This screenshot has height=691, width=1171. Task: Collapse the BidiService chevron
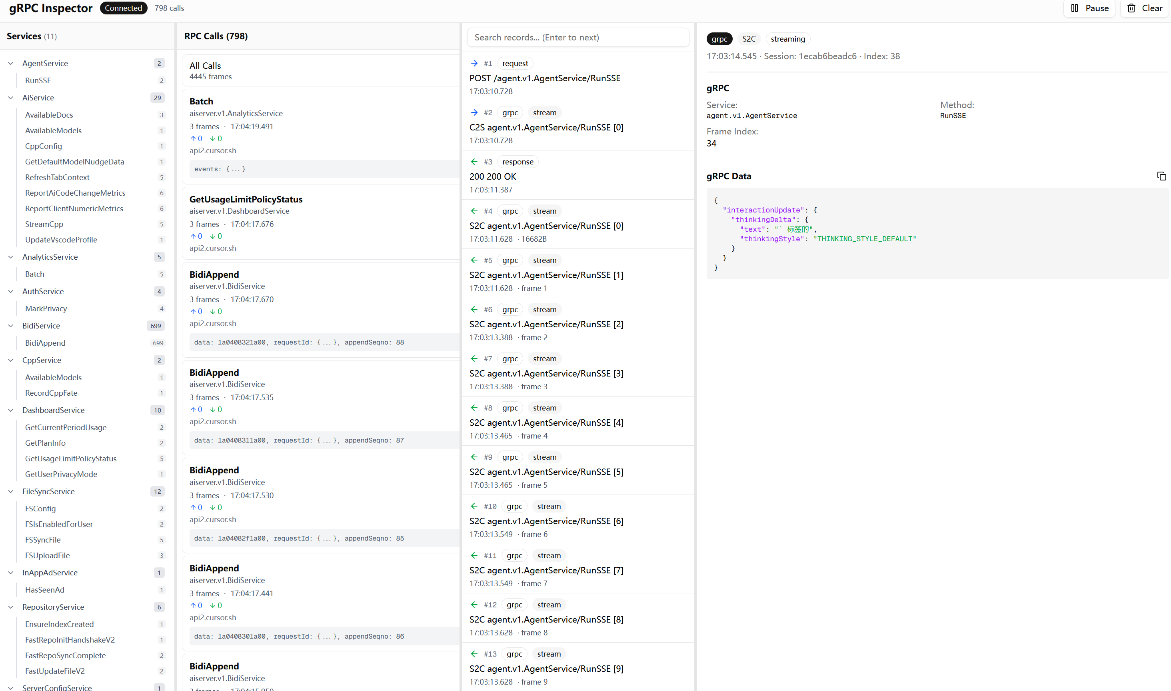click(x=11, y=326)
